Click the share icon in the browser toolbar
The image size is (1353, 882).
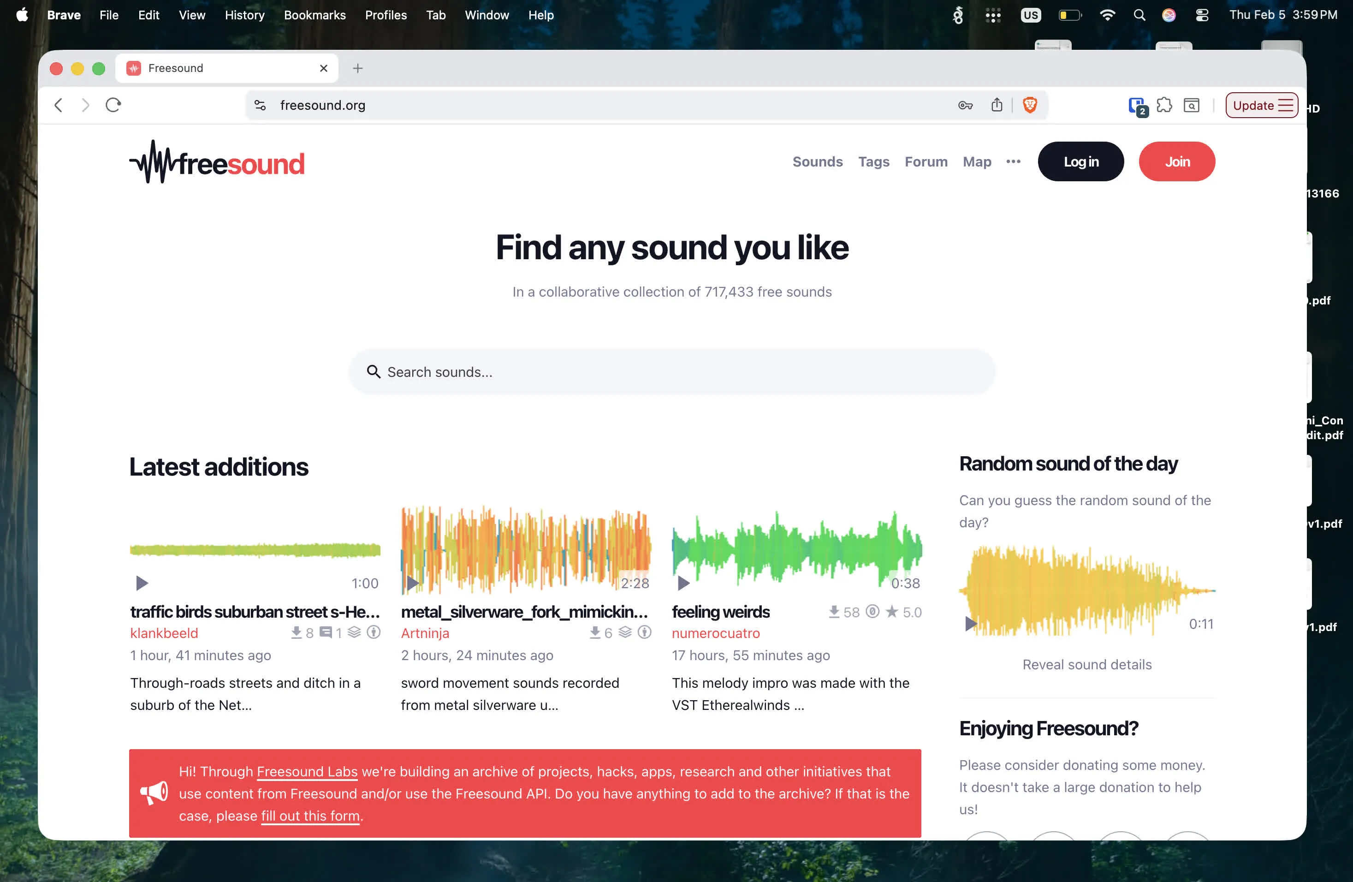(997, 105)
